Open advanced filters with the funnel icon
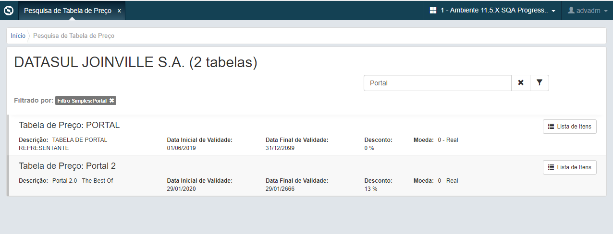613x234 pixels. pyautogui.click(x=539, y=83)
